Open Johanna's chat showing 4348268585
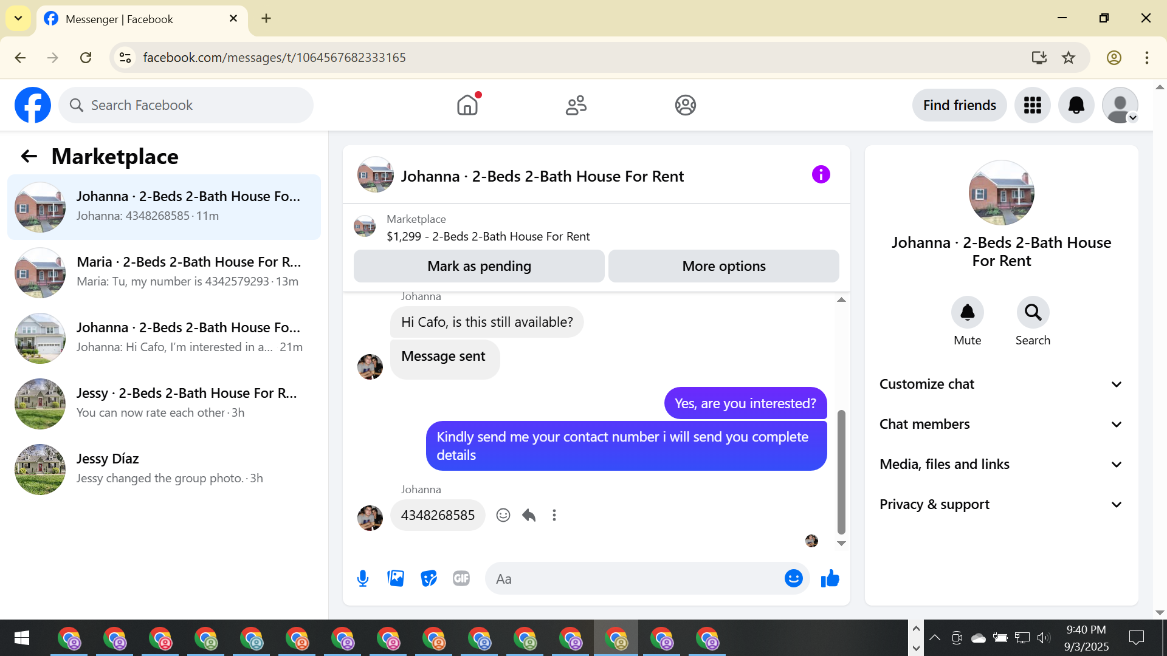This screenshot has height=656, width=1167. click(164, 207)
